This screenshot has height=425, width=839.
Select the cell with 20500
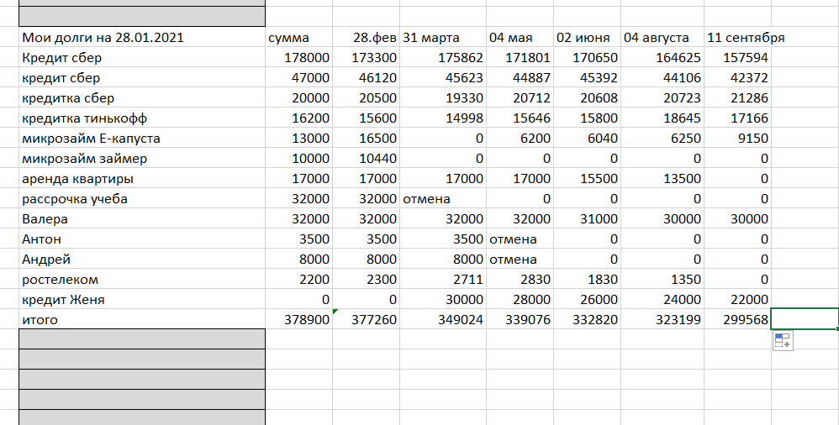[x=366, y=97]
